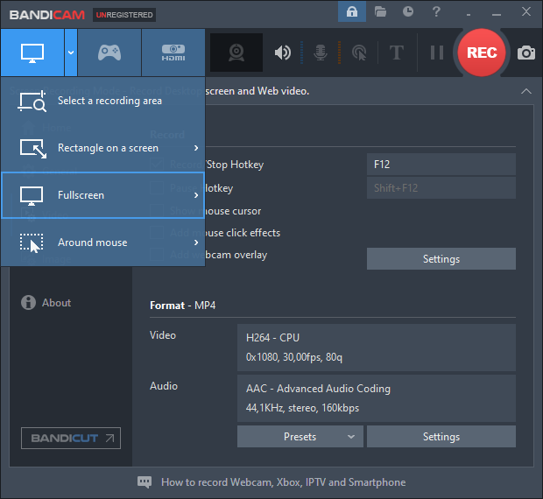Open the About sidebar item
This screenshot has height=499, width=543.
(x=46, y=303)
